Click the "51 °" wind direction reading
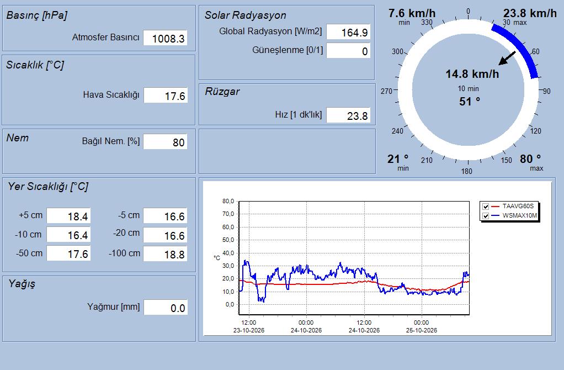This screenshot has height=370, width=564. [x=470, y=102]
